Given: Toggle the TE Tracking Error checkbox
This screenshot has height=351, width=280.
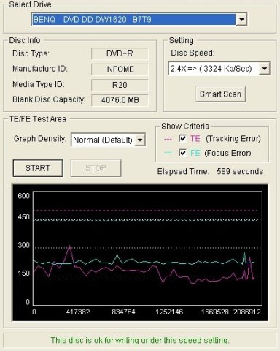Looking at the screenshot, I should (182, 138).
